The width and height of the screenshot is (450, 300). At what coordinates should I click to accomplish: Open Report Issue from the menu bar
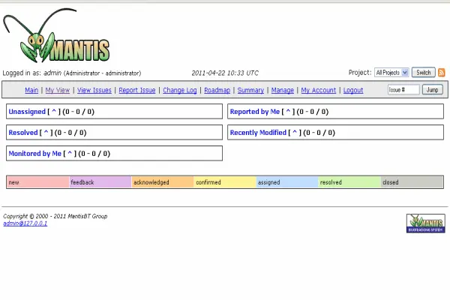(137, 90)
